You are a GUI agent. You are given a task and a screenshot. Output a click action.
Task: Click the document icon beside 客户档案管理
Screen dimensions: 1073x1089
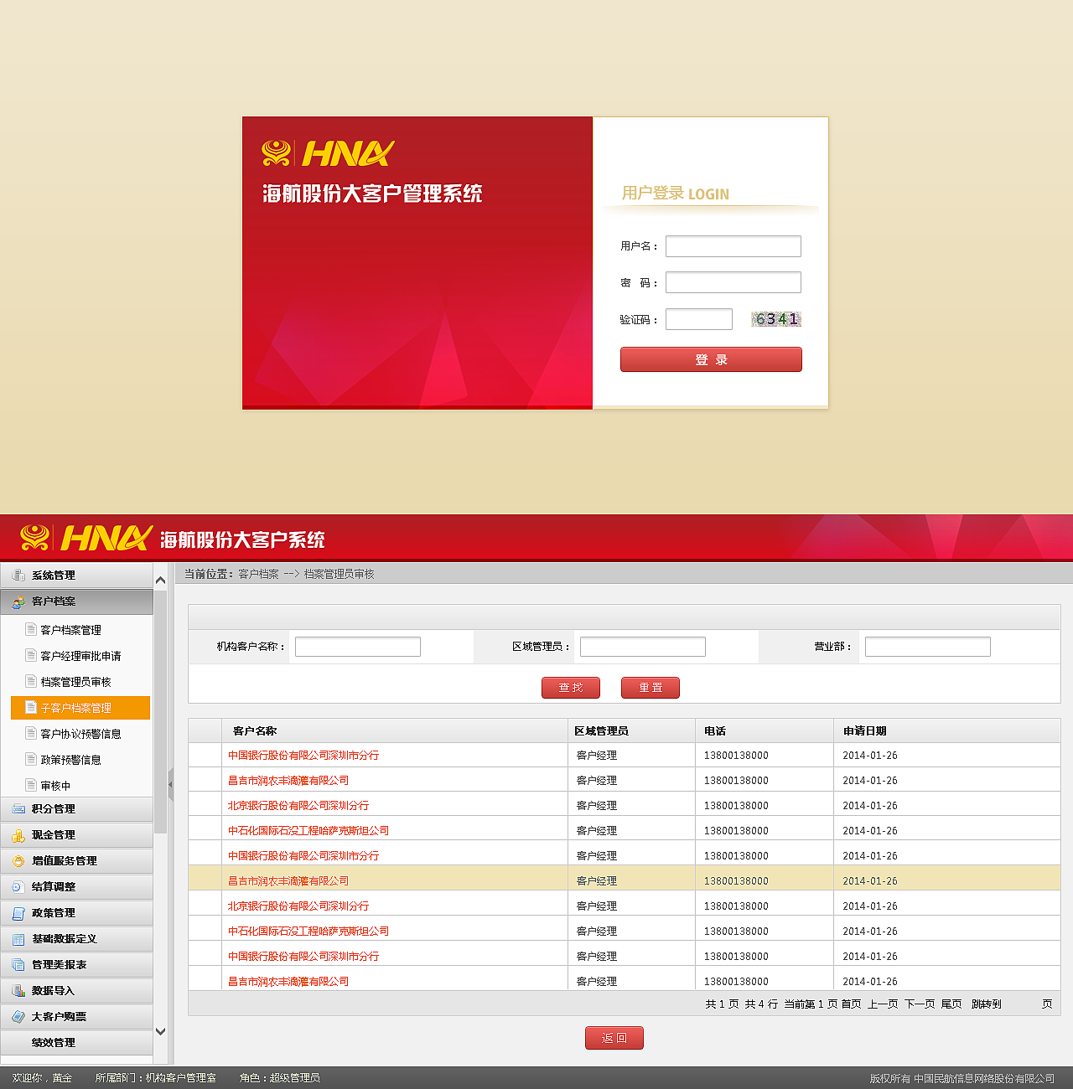click(x=31, y=629)
